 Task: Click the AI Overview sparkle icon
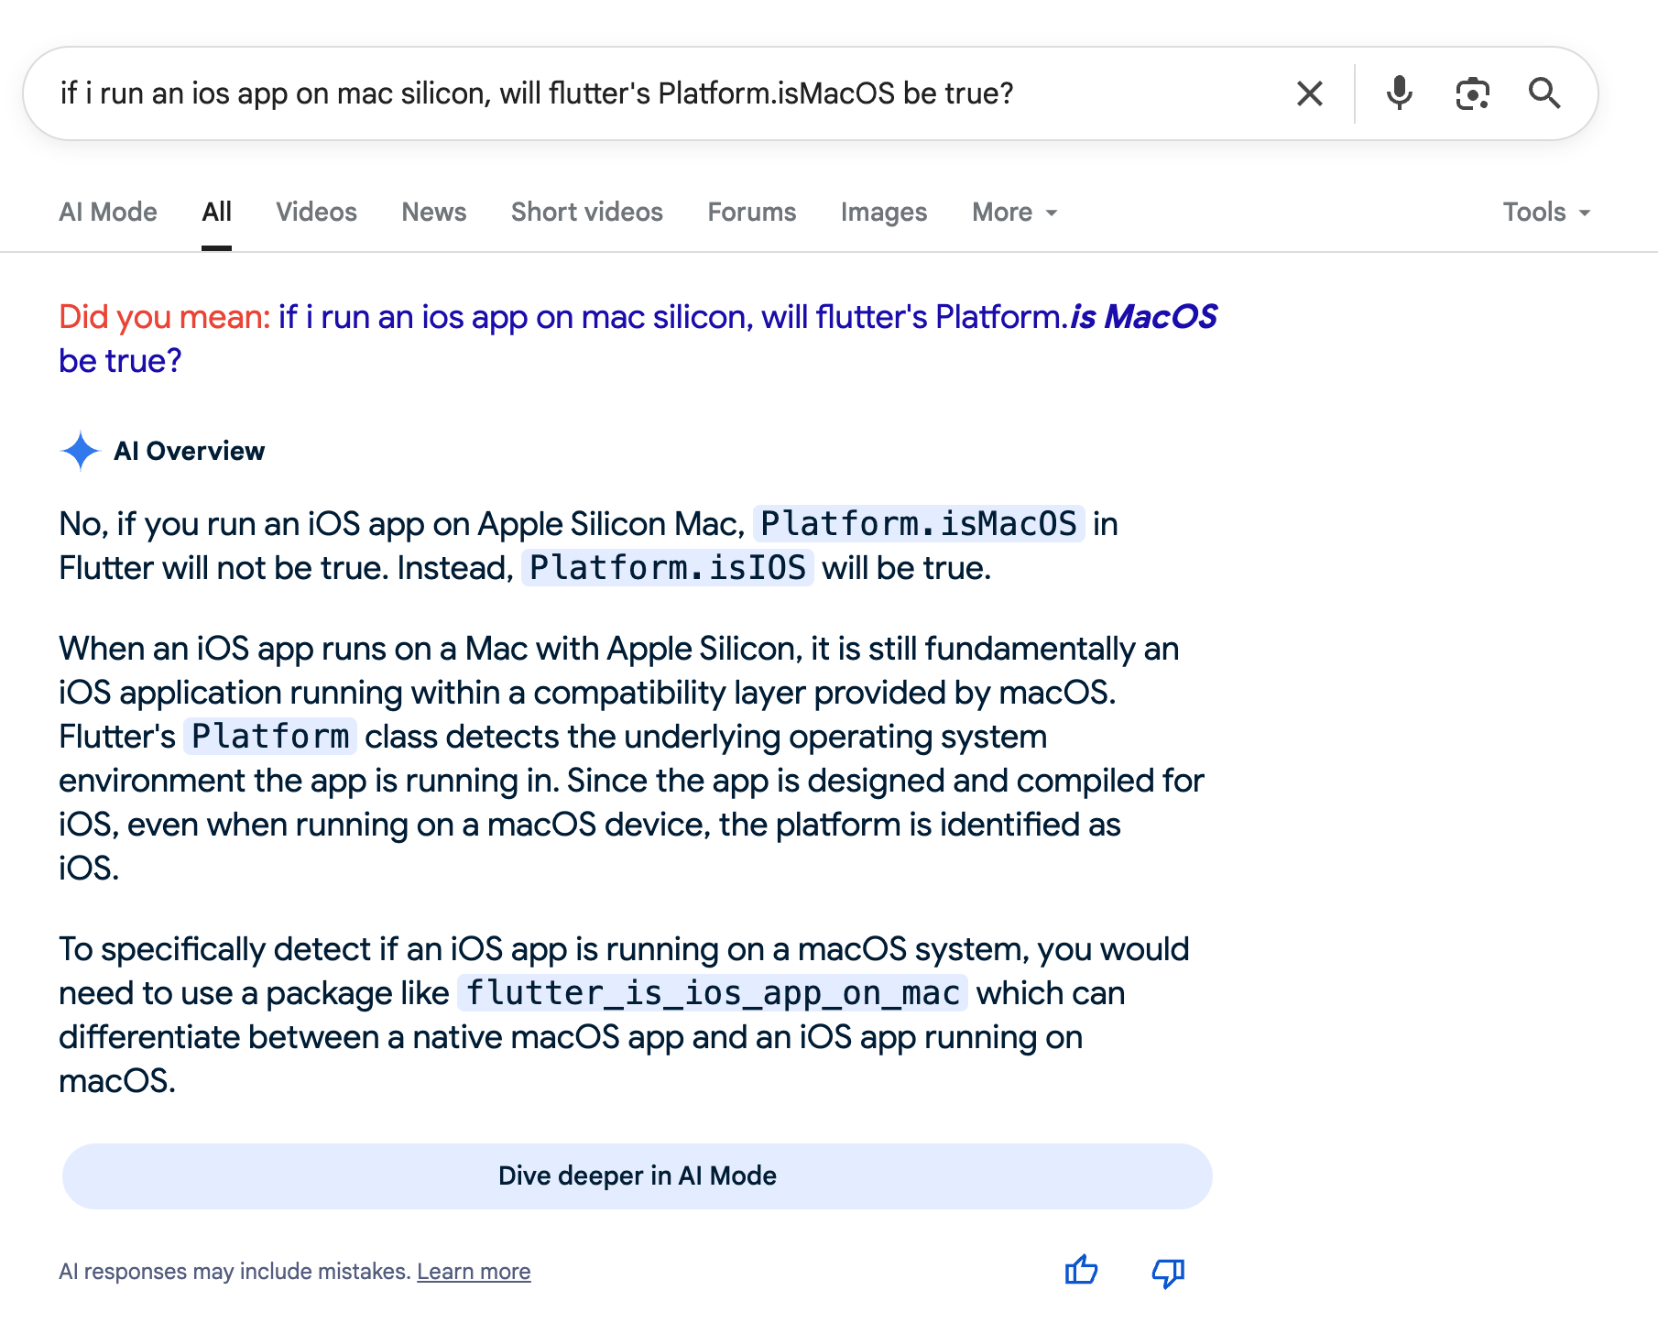click(80, 451)
